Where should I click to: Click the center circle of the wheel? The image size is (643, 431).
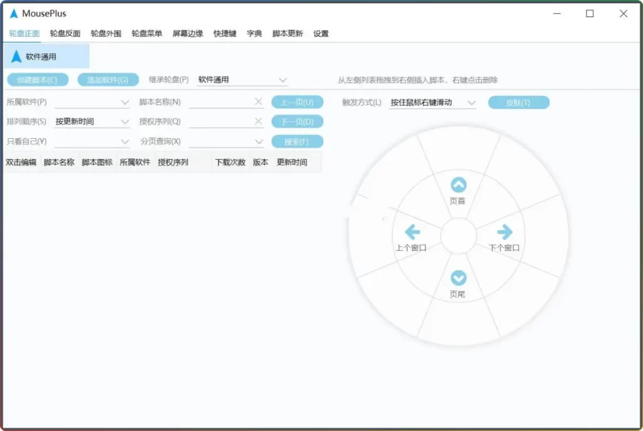click(x=458, y=236)
